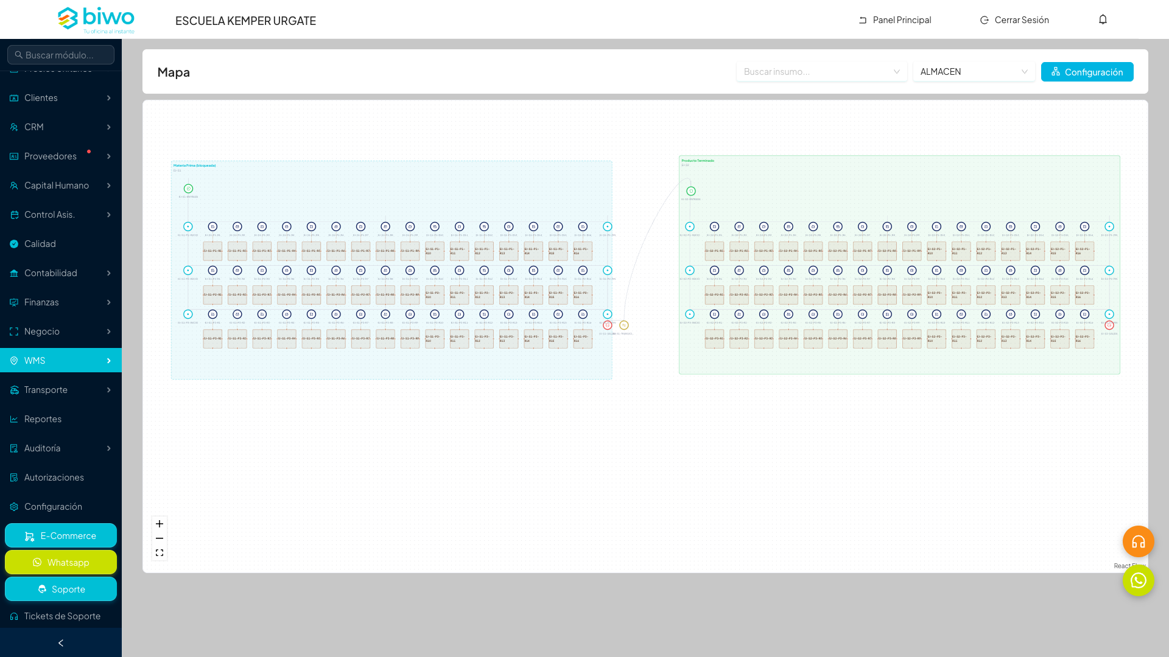Image resolution: width=1169 pixels, height=657 pixels.
Task: Select rack box EJ-S1-P1-R10
Action: 435,251
